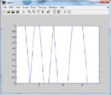Screen dimensions: 111x95
Task: Open the View menu
Action: (x=18, y=7)
